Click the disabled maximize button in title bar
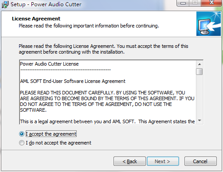This screenshot has width=223, height=172. (x=195, y=3)
